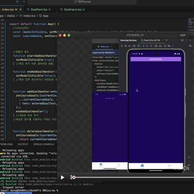This screenshot has width=194, height=194.
Task: Click the emulator back navigation icon
Action: pos(143,46)
